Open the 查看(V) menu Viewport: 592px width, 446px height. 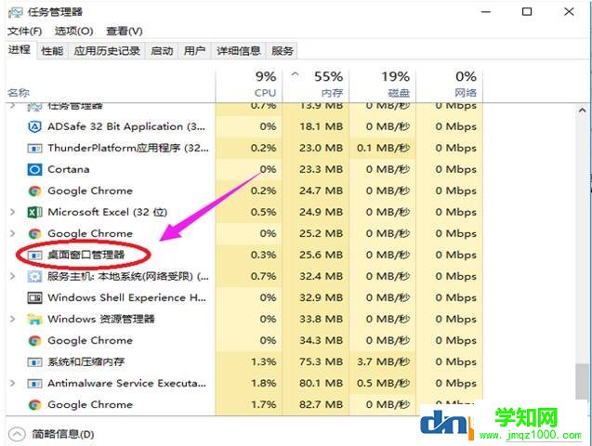tap(125, 31)
